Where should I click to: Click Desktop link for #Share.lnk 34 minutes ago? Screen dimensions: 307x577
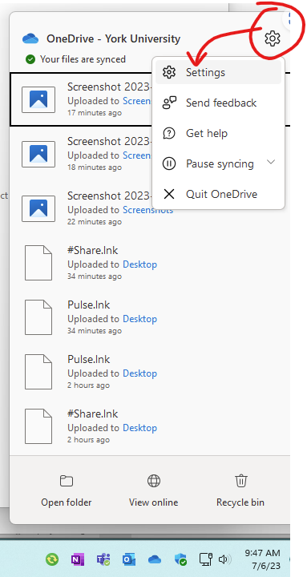pos(140,264)
